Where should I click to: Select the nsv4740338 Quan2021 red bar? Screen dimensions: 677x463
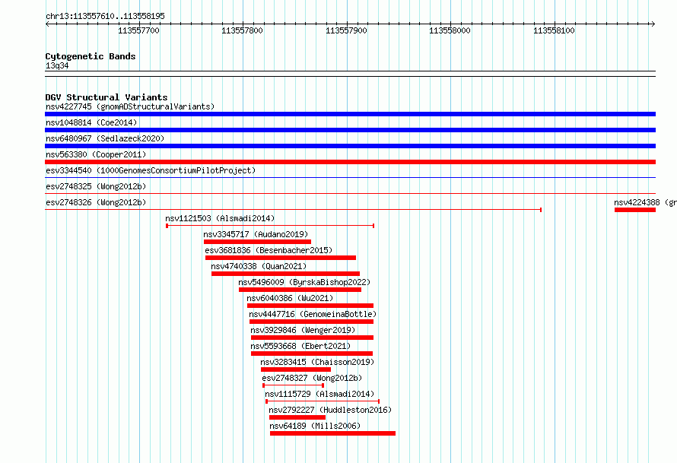pyautogui.click(x=285, y=274)
